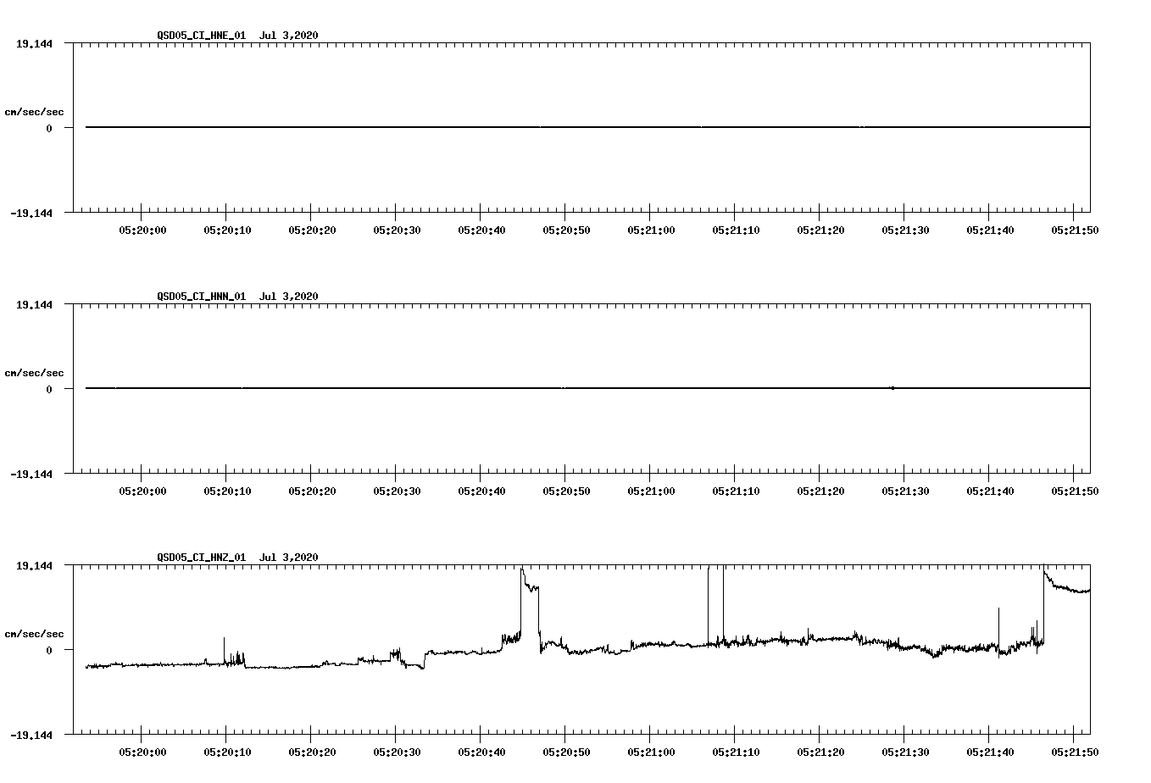Image resolution: width=1151 pixels, height=783 pixels.
Task: Click the 19.144 upper limit on HNN axis
Action: tap(34, 304)
